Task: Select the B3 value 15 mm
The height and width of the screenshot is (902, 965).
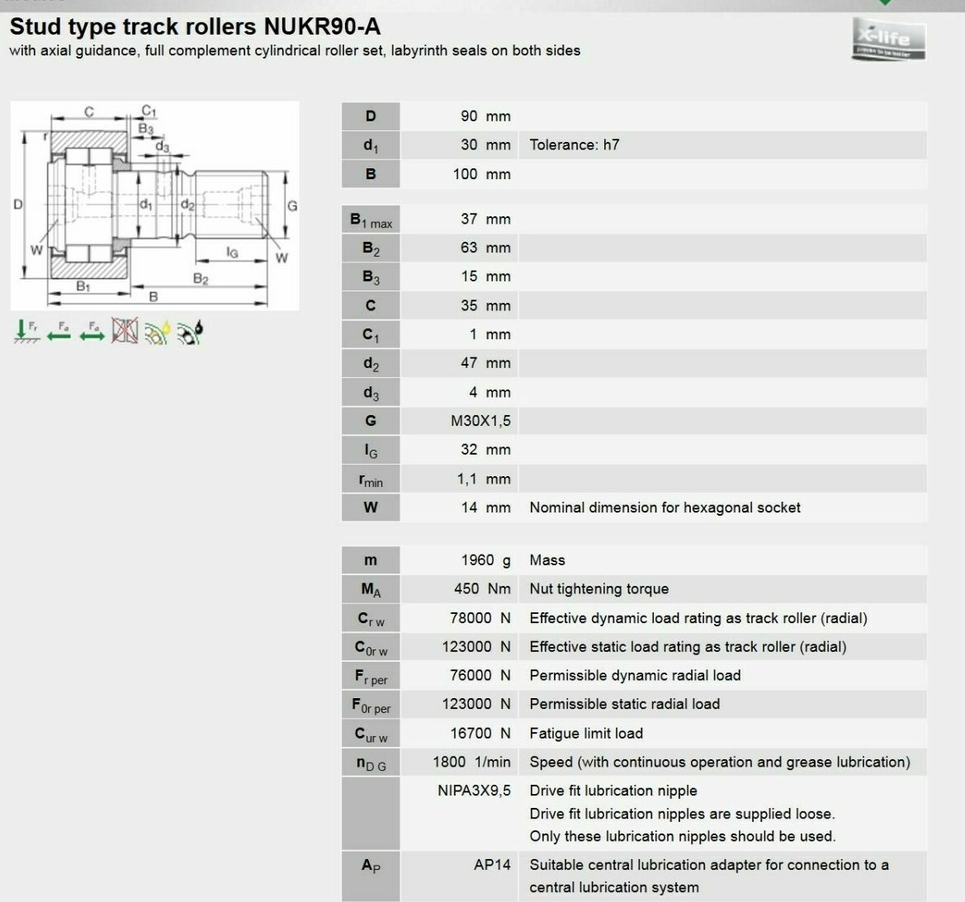Action: [x=485, y=276]
